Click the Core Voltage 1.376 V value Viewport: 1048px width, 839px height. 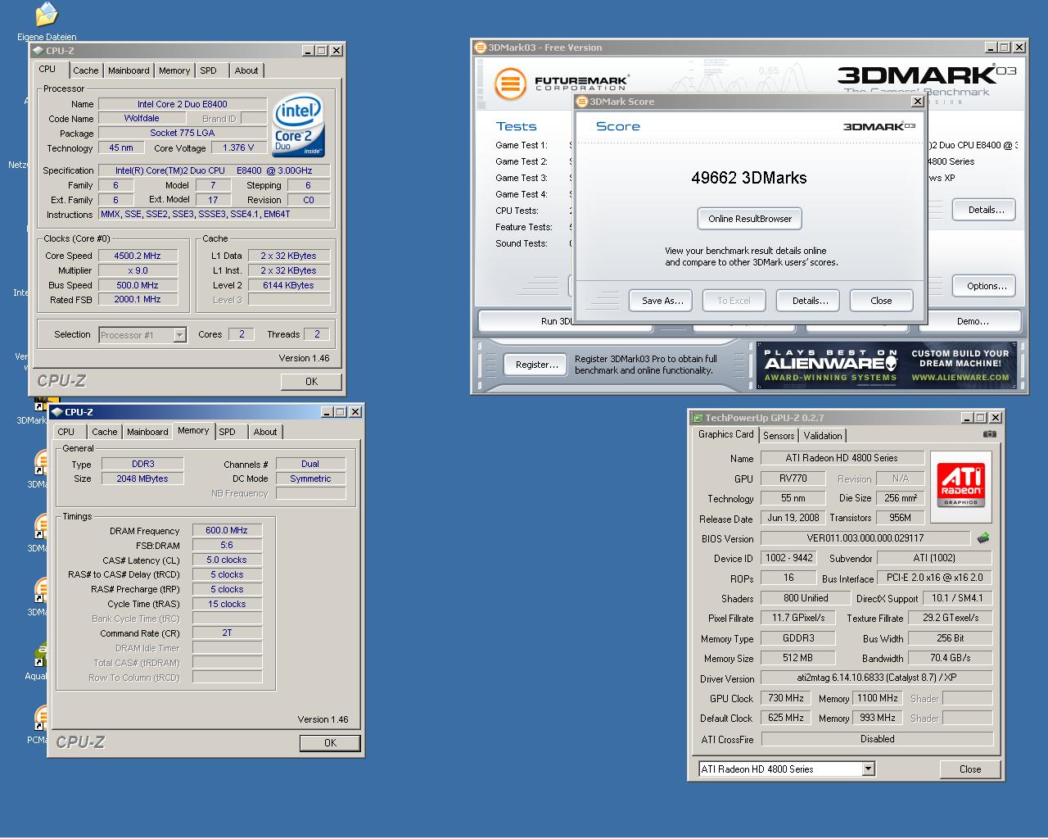point(239,147)
